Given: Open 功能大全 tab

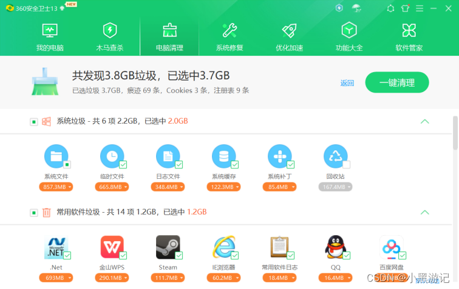Looking at the screenshot, I should [349, 37].
